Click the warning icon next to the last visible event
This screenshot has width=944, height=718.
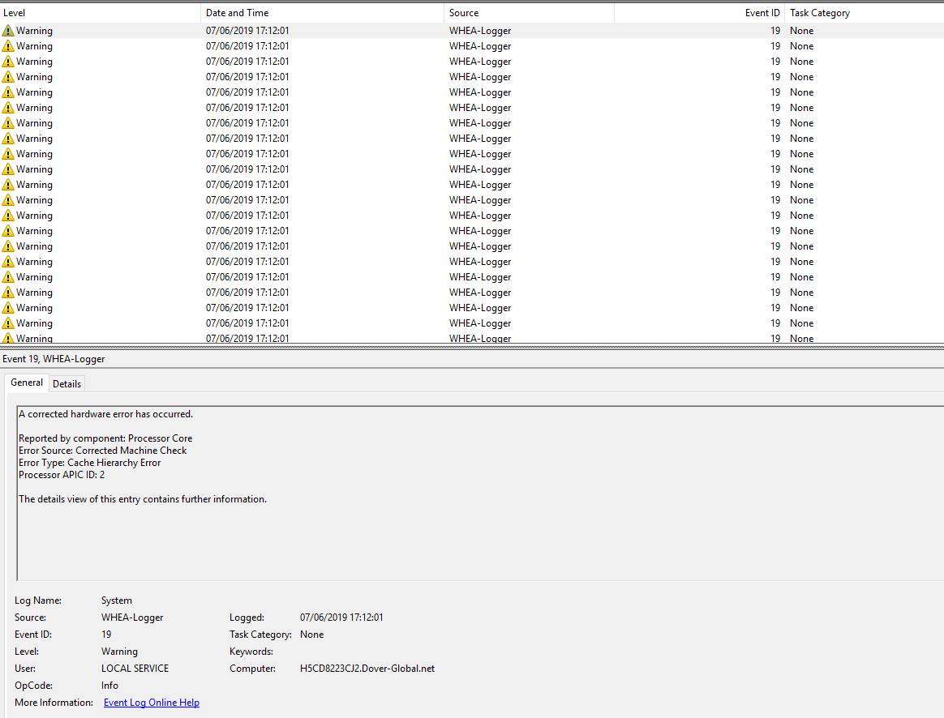coord(7,338)
